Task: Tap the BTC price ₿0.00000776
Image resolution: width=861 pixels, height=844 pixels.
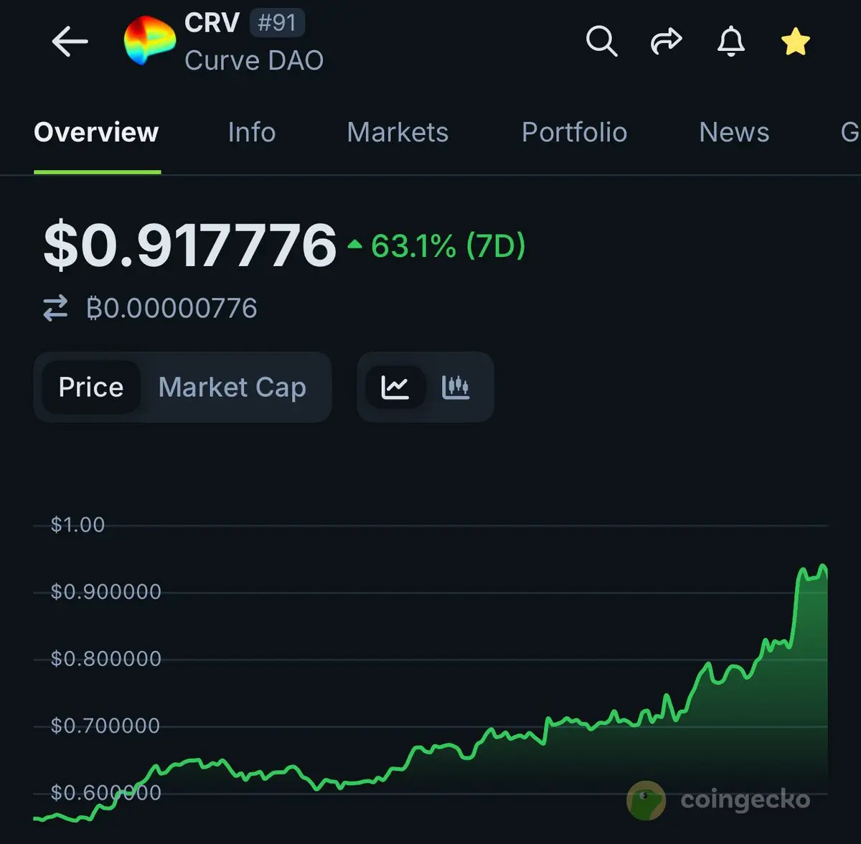Action: 171,308
